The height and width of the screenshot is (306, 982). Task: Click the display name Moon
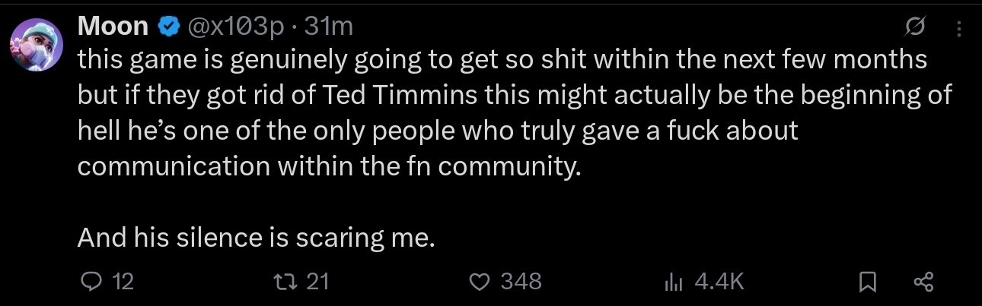(113, 27)
